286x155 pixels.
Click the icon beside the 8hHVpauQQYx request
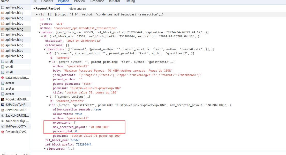(x=3, y=126)
